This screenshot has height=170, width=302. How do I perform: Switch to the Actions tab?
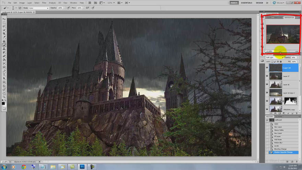click(x=279, y=117)
